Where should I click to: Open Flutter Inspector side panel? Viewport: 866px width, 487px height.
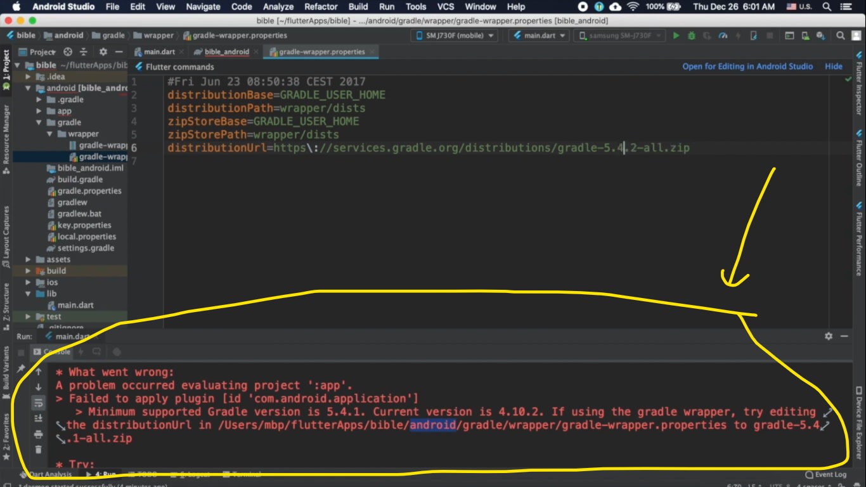[x=859, y=82]
